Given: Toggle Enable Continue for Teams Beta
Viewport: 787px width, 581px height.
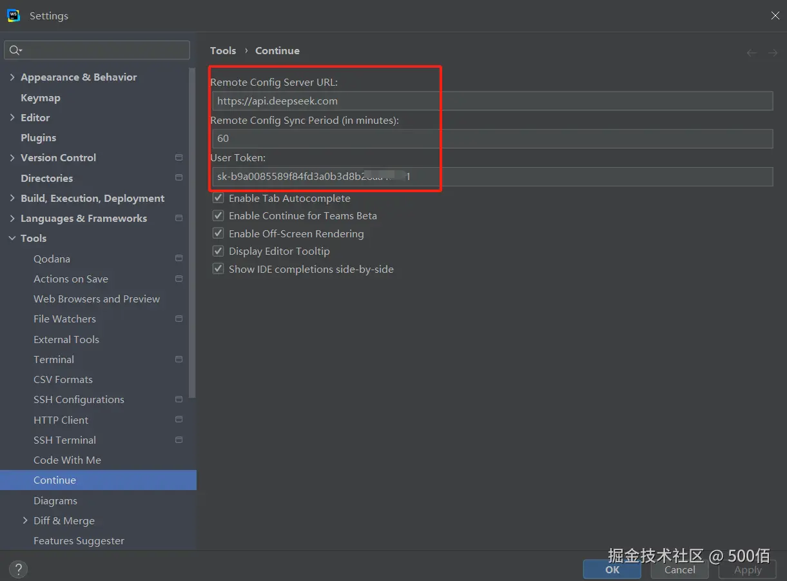Looking at the screenshot, I should (218, 215).
